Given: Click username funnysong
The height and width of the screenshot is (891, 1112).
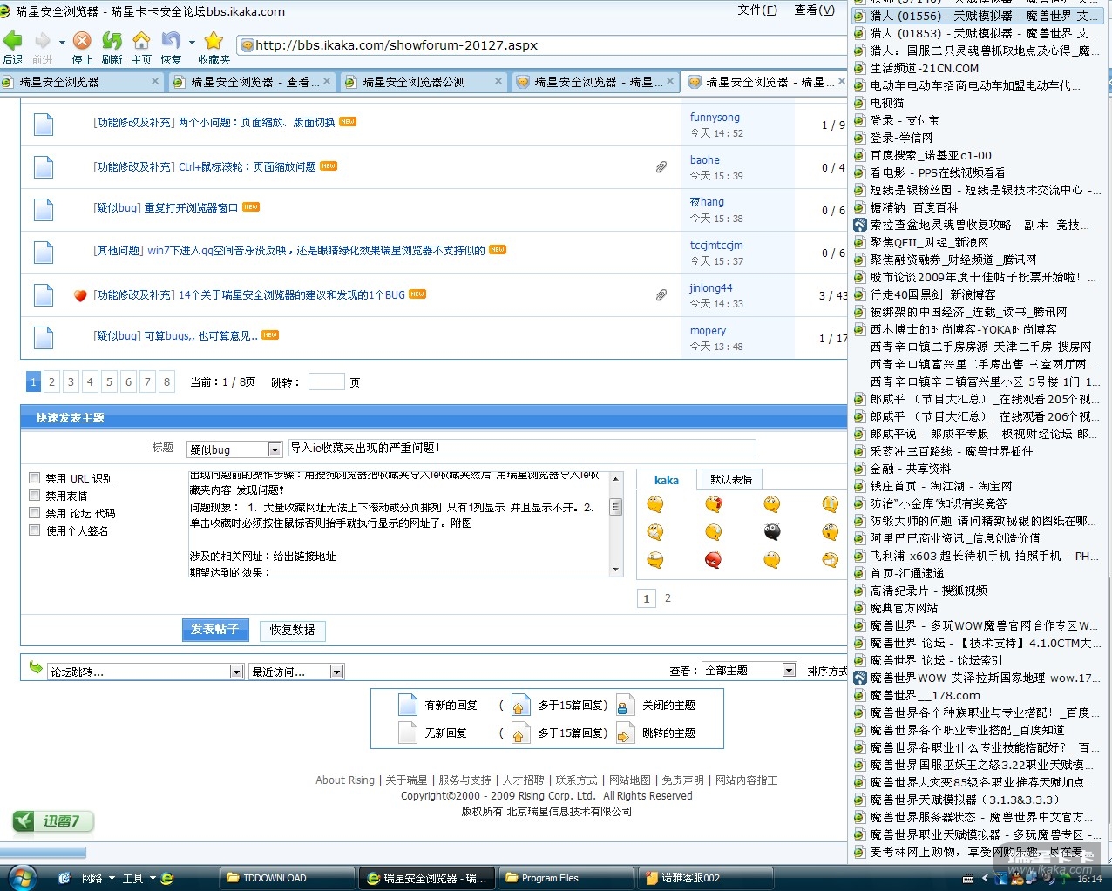Looking at the screenshot, I should pyautogui.click(x=715, y=118).
